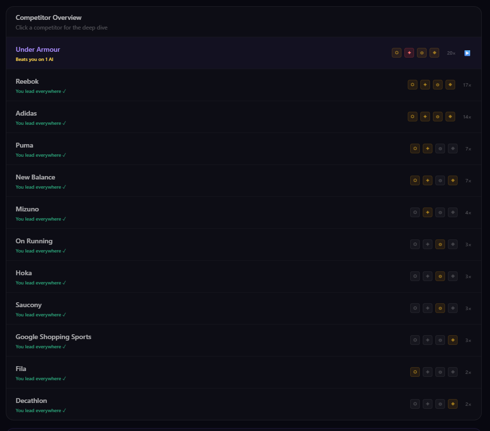This screenshot has width=490, height=431.
Task: Click the circle icon in Adidas row
Action: pyautogui.click(x=437, y=117)
